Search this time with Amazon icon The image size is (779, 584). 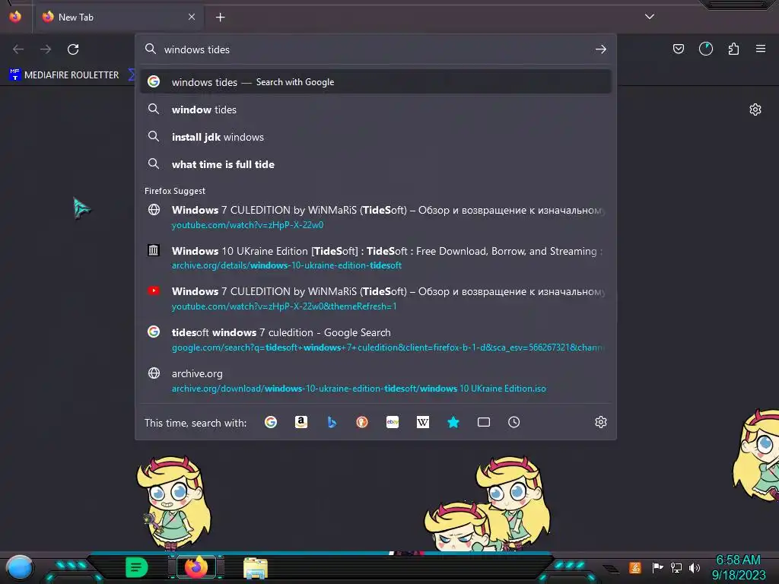point(301,422)
